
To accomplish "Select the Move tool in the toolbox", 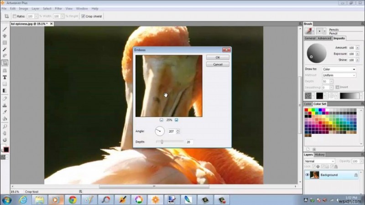I will click(x=5, y=36).
